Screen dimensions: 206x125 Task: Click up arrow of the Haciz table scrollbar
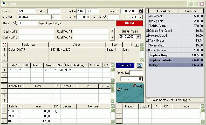point(202,106)
